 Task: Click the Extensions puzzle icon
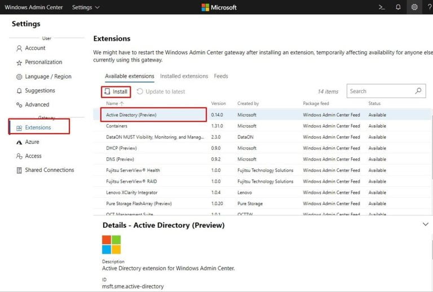point(19,128)
